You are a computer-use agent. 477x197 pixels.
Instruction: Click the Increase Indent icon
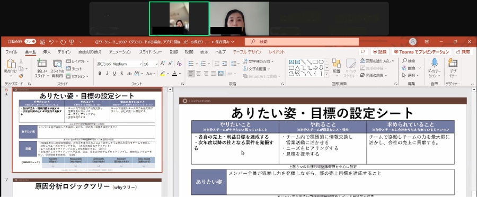225,64
